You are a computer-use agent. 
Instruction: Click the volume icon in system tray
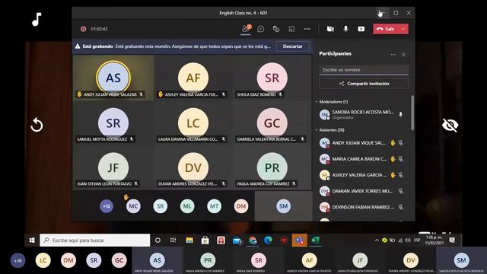408,241
